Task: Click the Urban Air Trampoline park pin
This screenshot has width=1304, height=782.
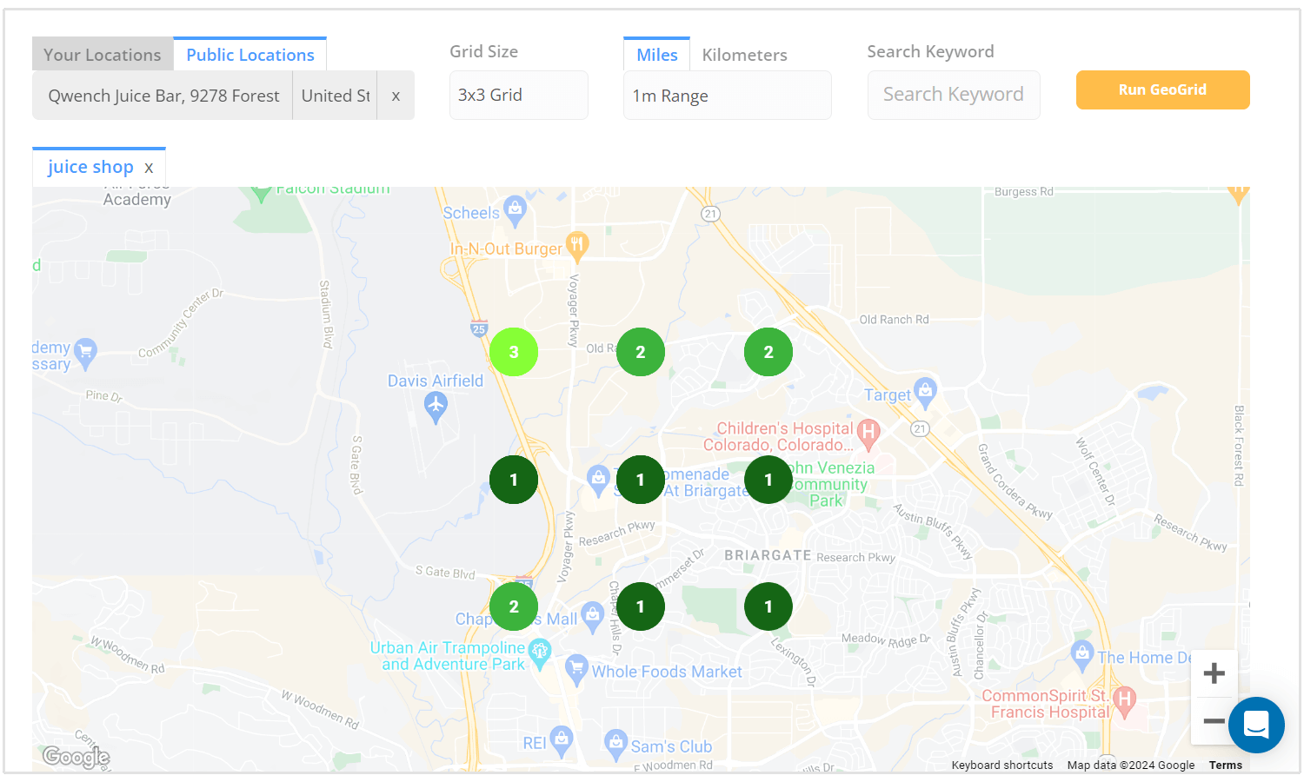Action: [x=540, y=651]
